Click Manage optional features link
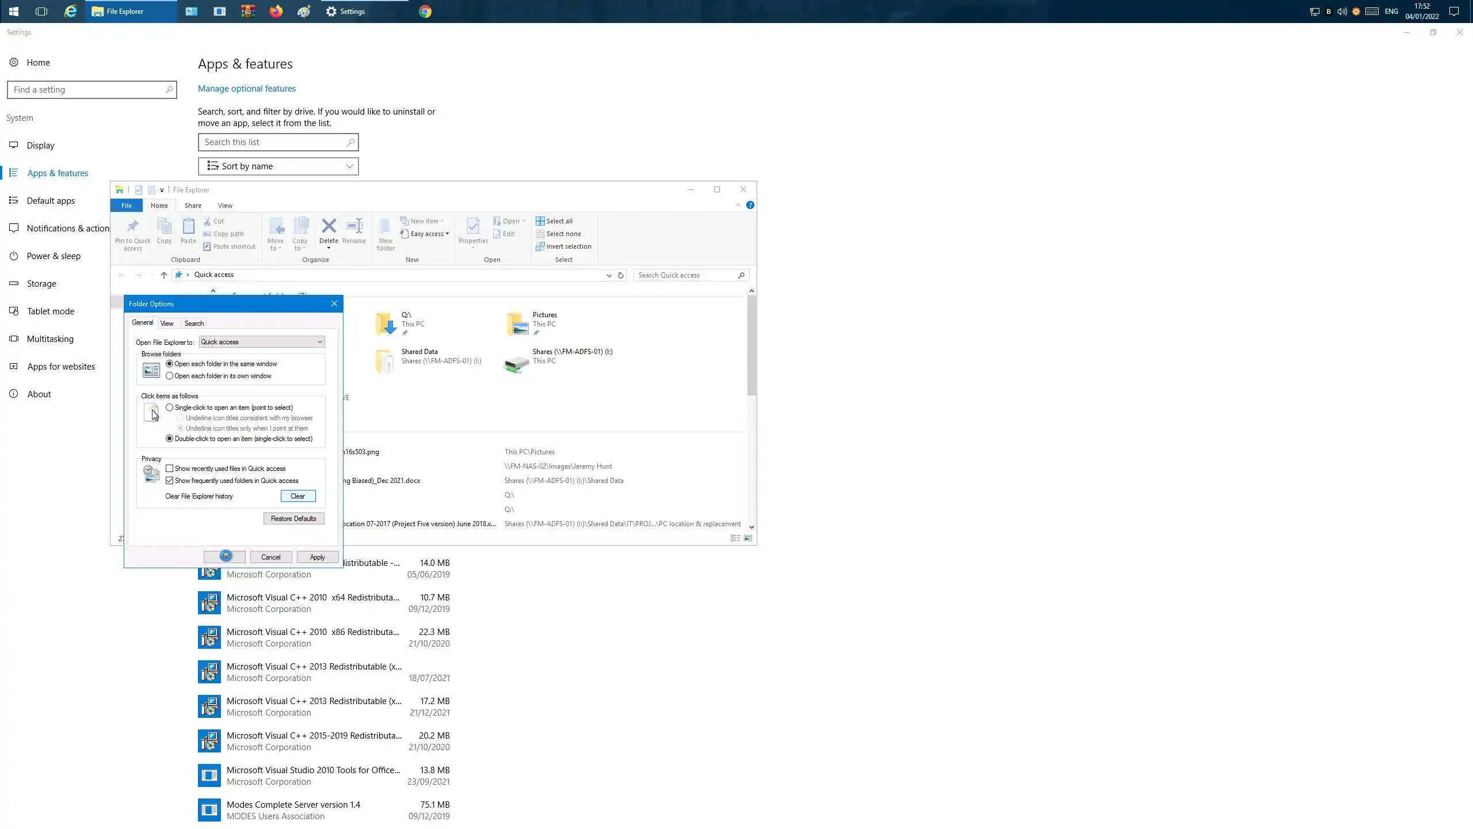The width and height of the screenshot is (1473, 829). click(246, 89)
